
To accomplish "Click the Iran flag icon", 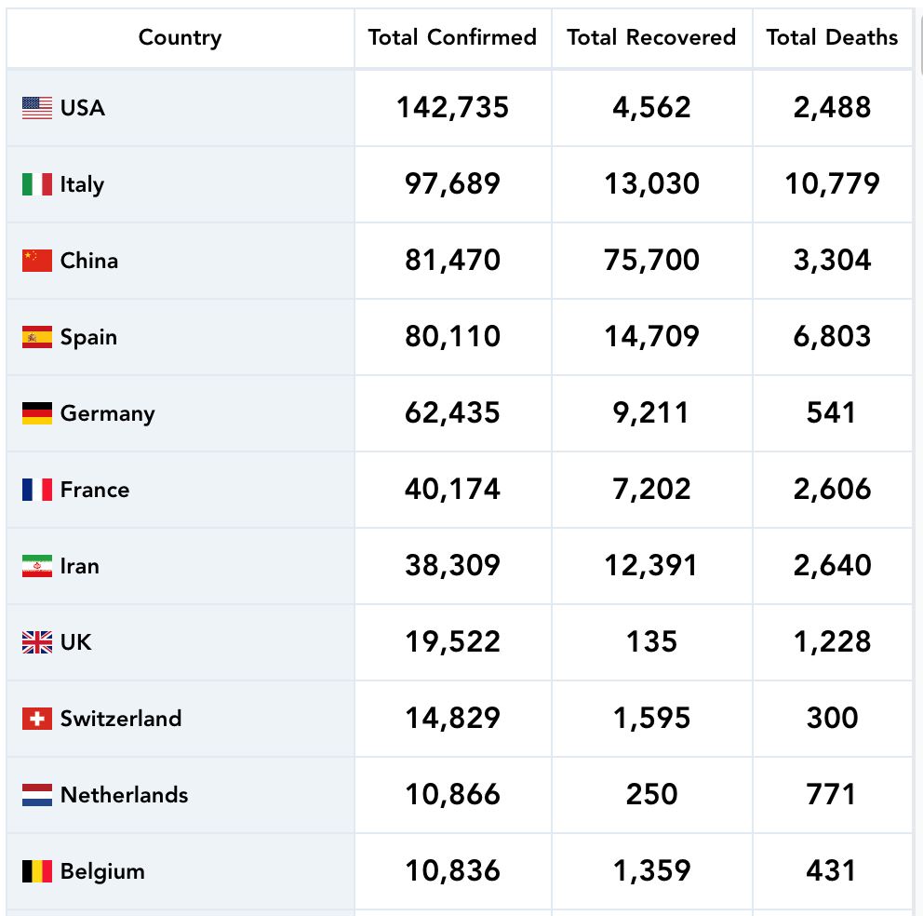I will point(37,566).
